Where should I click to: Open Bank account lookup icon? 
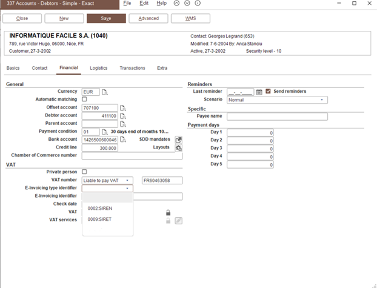click(x=123, y=139)
